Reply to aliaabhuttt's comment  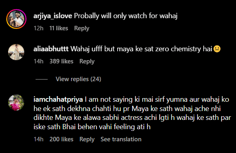[x=87, y=61]
